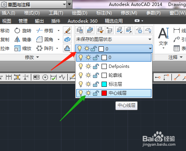Screen dimensions: 186x151
Task: Select the Offset tool icon
Action: [x=67, y=48]
